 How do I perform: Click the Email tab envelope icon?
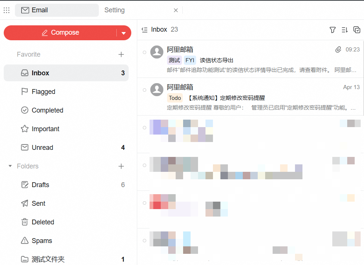click(x=25, y=10)
